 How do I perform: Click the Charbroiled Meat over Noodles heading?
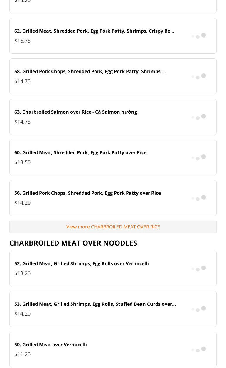pyautogui.click(x=73, y=243)
